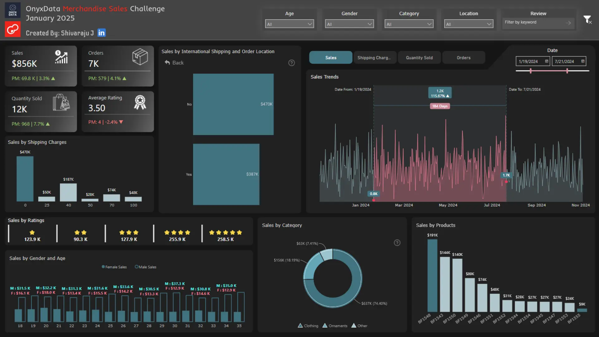Click the right date slider handle

567,71
